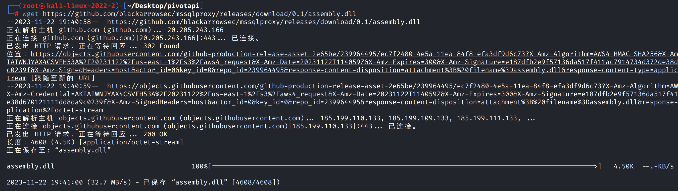Click the 4608 (4.5K) length value
678x191 pixels.
[x=53, y=142]
